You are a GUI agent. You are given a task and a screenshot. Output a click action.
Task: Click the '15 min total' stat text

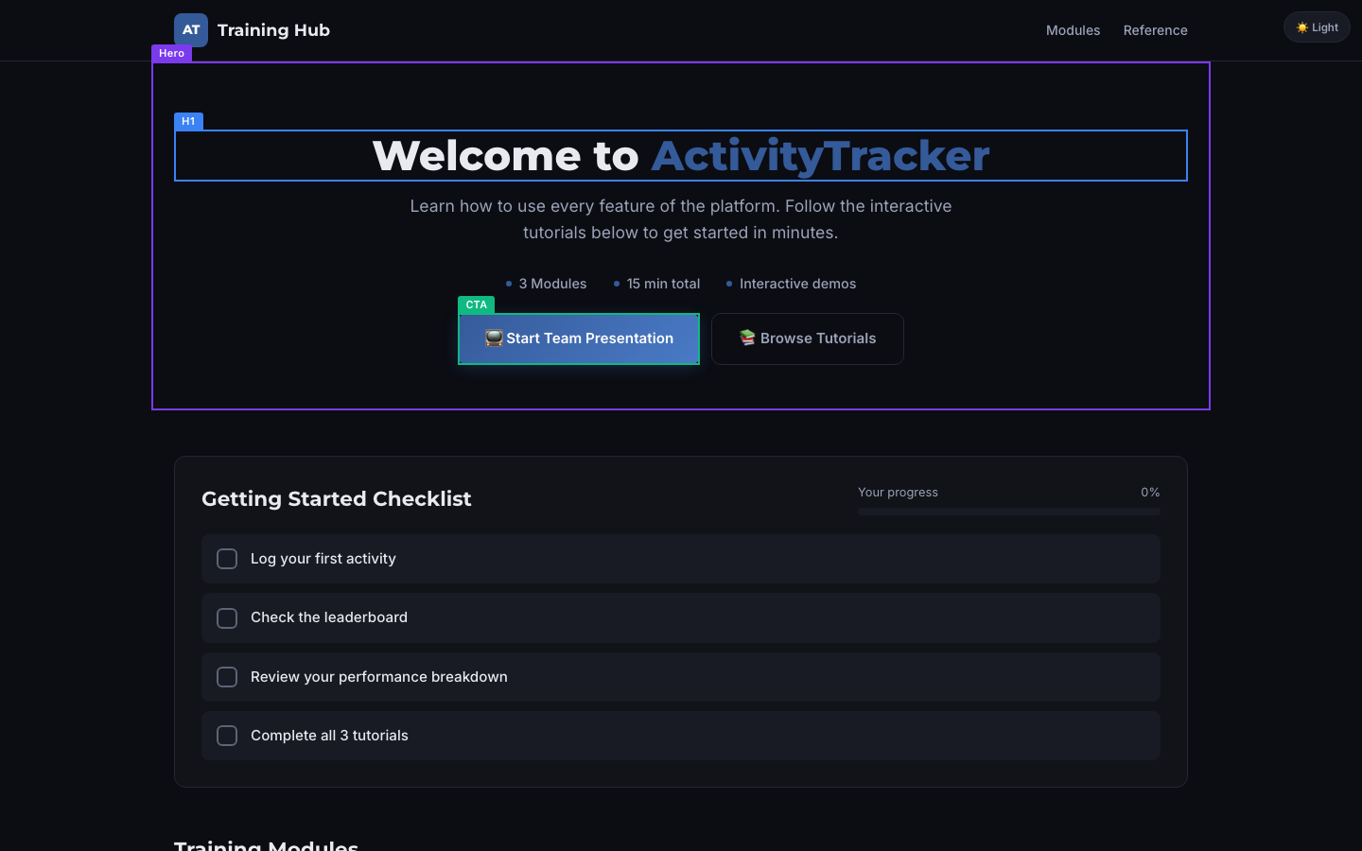point(663,284)
